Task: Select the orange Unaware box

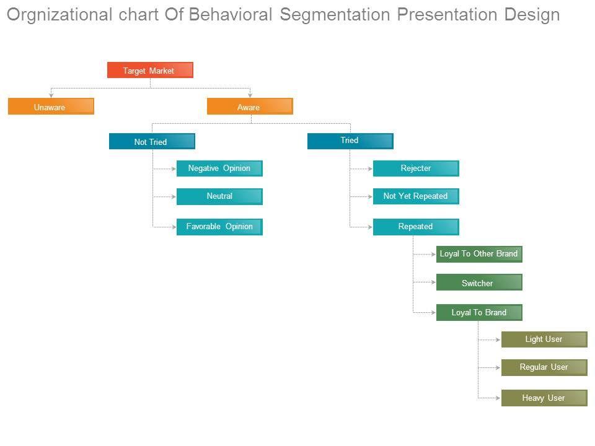Action: click(x=51, y=107)
